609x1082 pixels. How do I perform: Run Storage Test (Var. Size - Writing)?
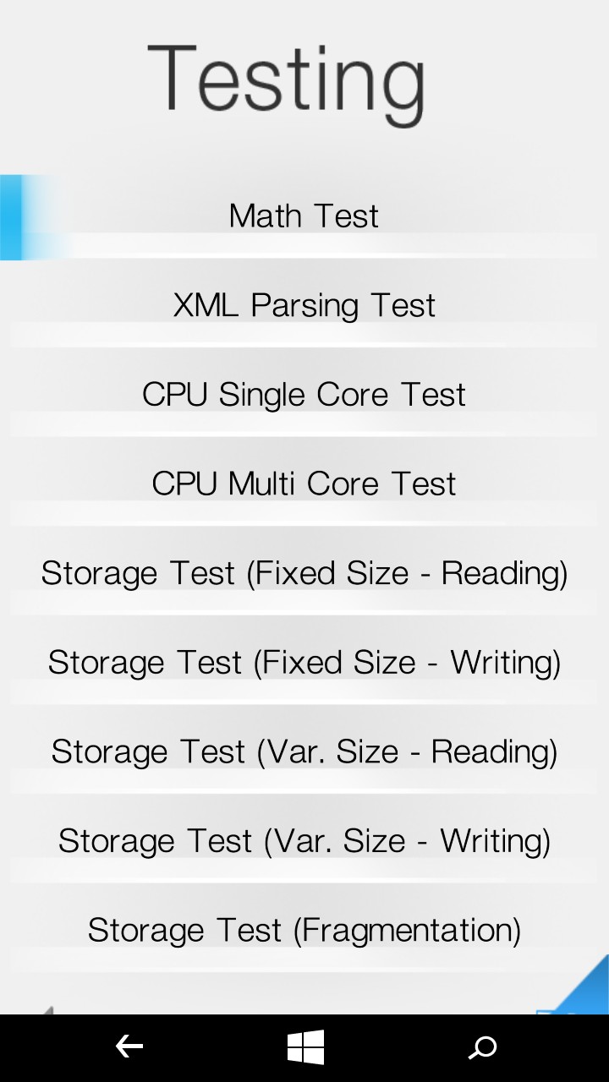click(304, 840)
